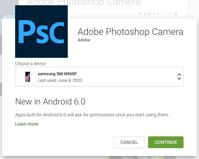This screenshot has height=159, width=199.
Task: Click the star rating in background page
Action: point(149,13)
